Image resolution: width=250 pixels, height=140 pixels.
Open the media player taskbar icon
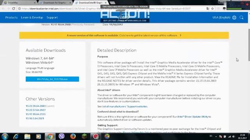pyautogui.click(x=38, y=136)
